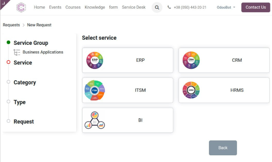Screen dimensions: 272x162
Task: Select the Request step in sidebar
Action: 24,122
